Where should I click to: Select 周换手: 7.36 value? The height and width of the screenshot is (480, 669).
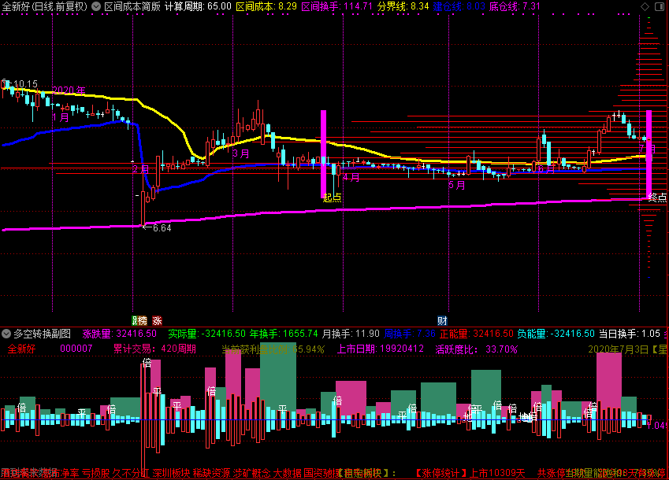click(x=410, y=334)
